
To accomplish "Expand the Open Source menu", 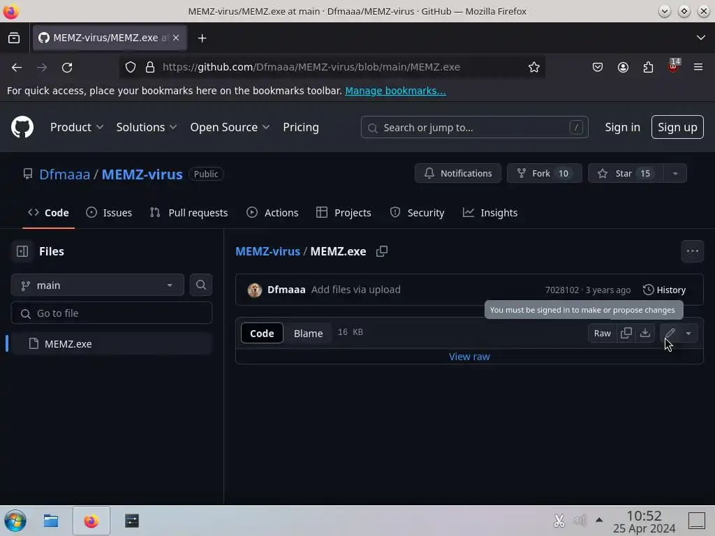I will pos(230,127).
